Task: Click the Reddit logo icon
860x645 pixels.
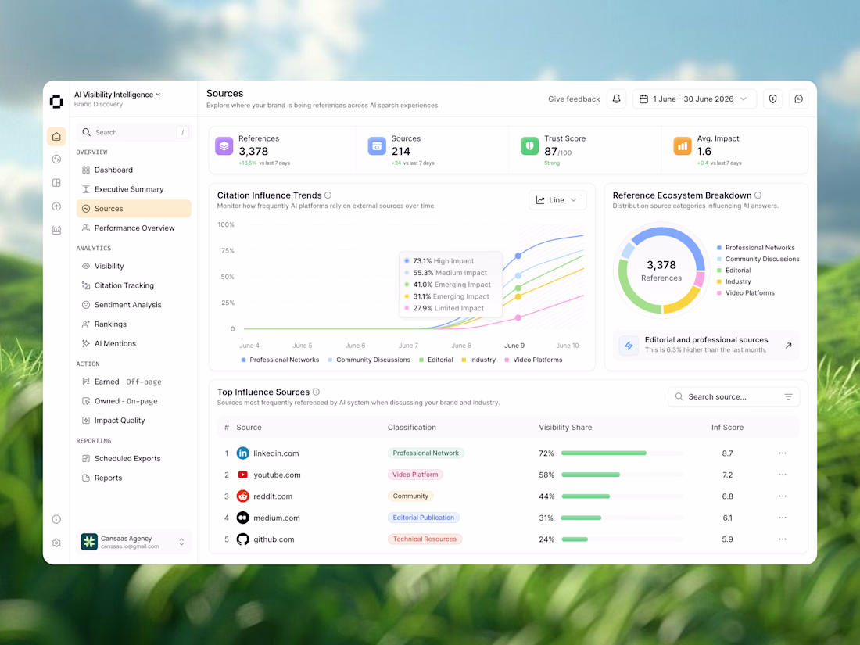Action: click(x=242, y=496)
